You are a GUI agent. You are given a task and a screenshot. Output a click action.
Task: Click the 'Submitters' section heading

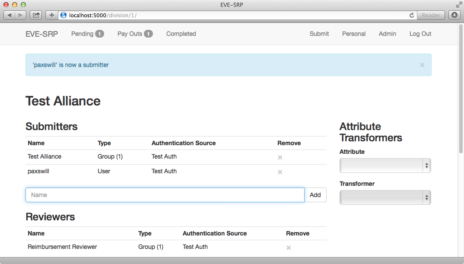point(51,126)
